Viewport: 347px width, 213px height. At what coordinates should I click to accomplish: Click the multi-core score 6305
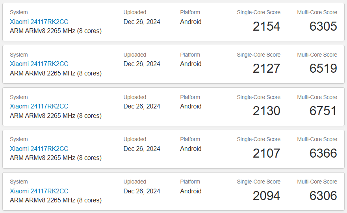[323, 26]
